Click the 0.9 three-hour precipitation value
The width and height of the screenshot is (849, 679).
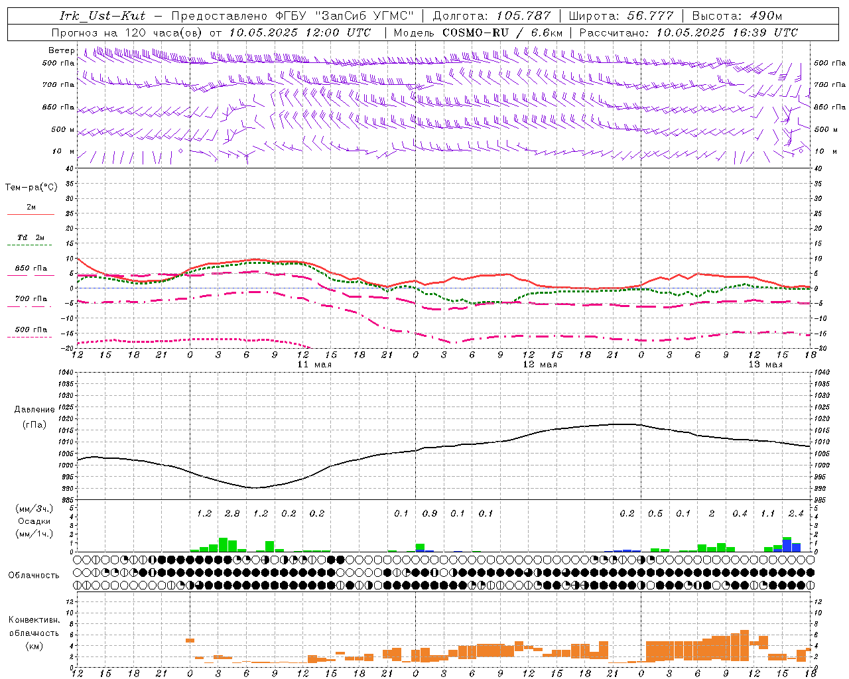coord(430,513)
